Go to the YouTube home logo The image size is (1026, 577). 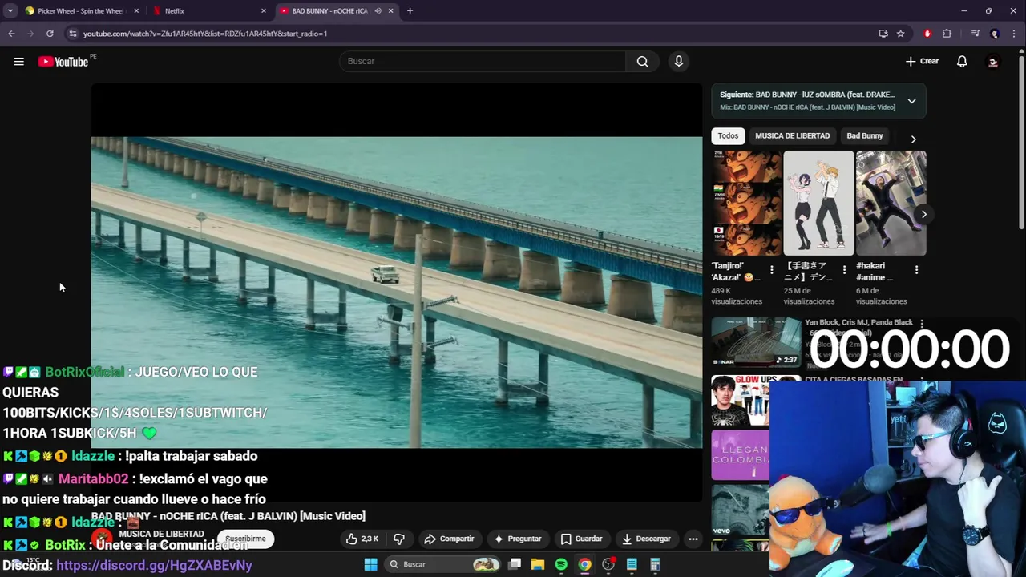click(x=63, y=62)
